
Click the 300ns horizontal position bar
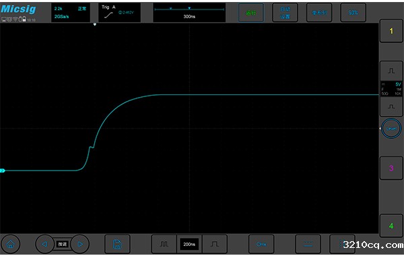(189, 12)
